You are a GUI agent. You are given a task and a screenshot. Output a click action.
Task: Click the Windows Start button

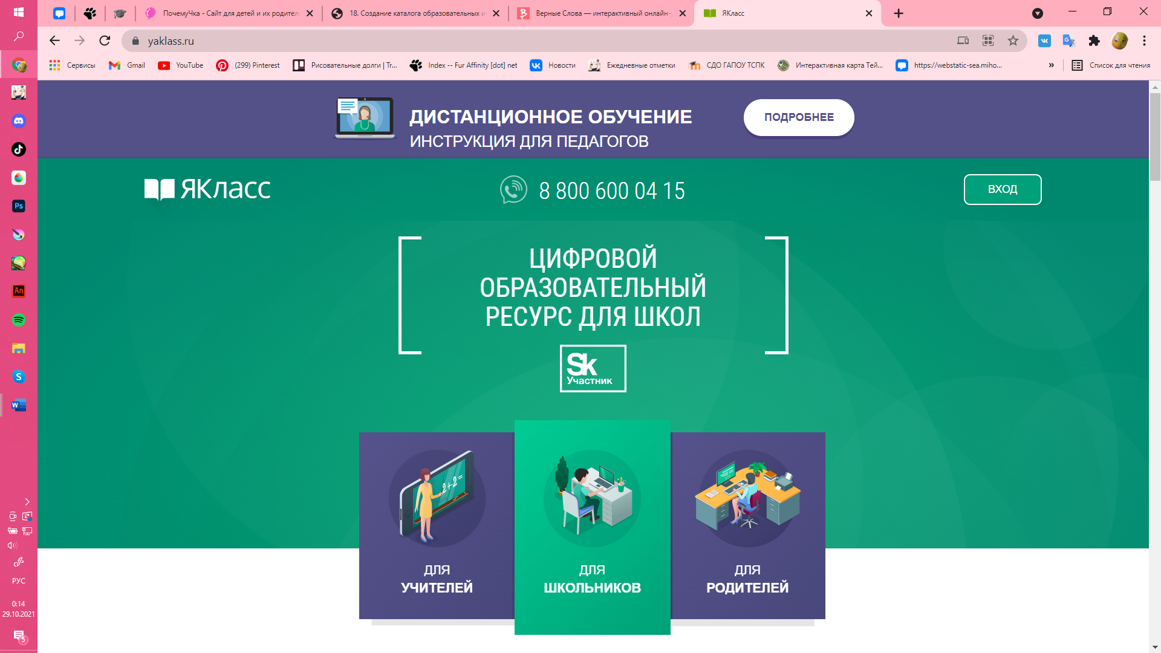click(x=19, y=12)
